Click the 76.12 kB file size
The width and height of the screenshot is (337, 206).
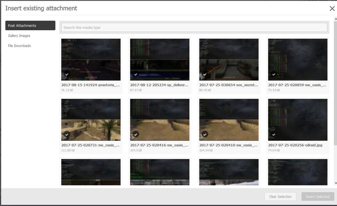pyautogui.click(x=67, y=90)
